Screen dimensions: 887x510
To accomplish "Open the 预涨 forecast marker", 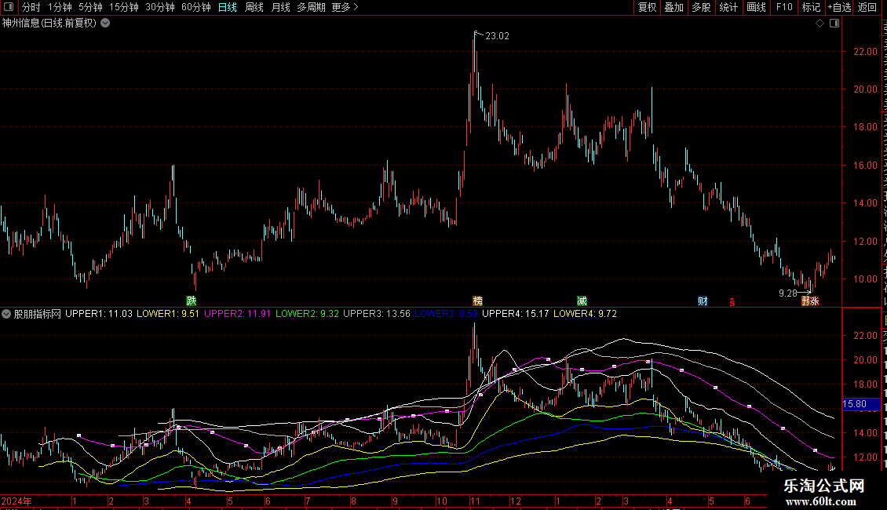I will pos(810,301).
